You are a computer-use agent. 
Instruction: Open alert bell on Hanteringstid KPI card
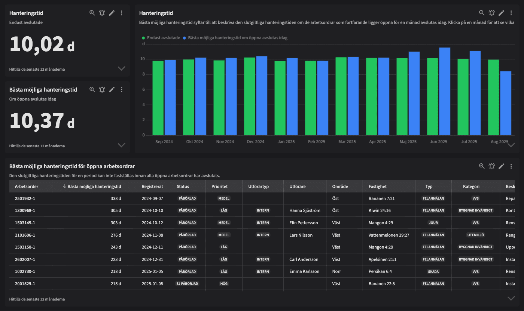coord(102,13)
